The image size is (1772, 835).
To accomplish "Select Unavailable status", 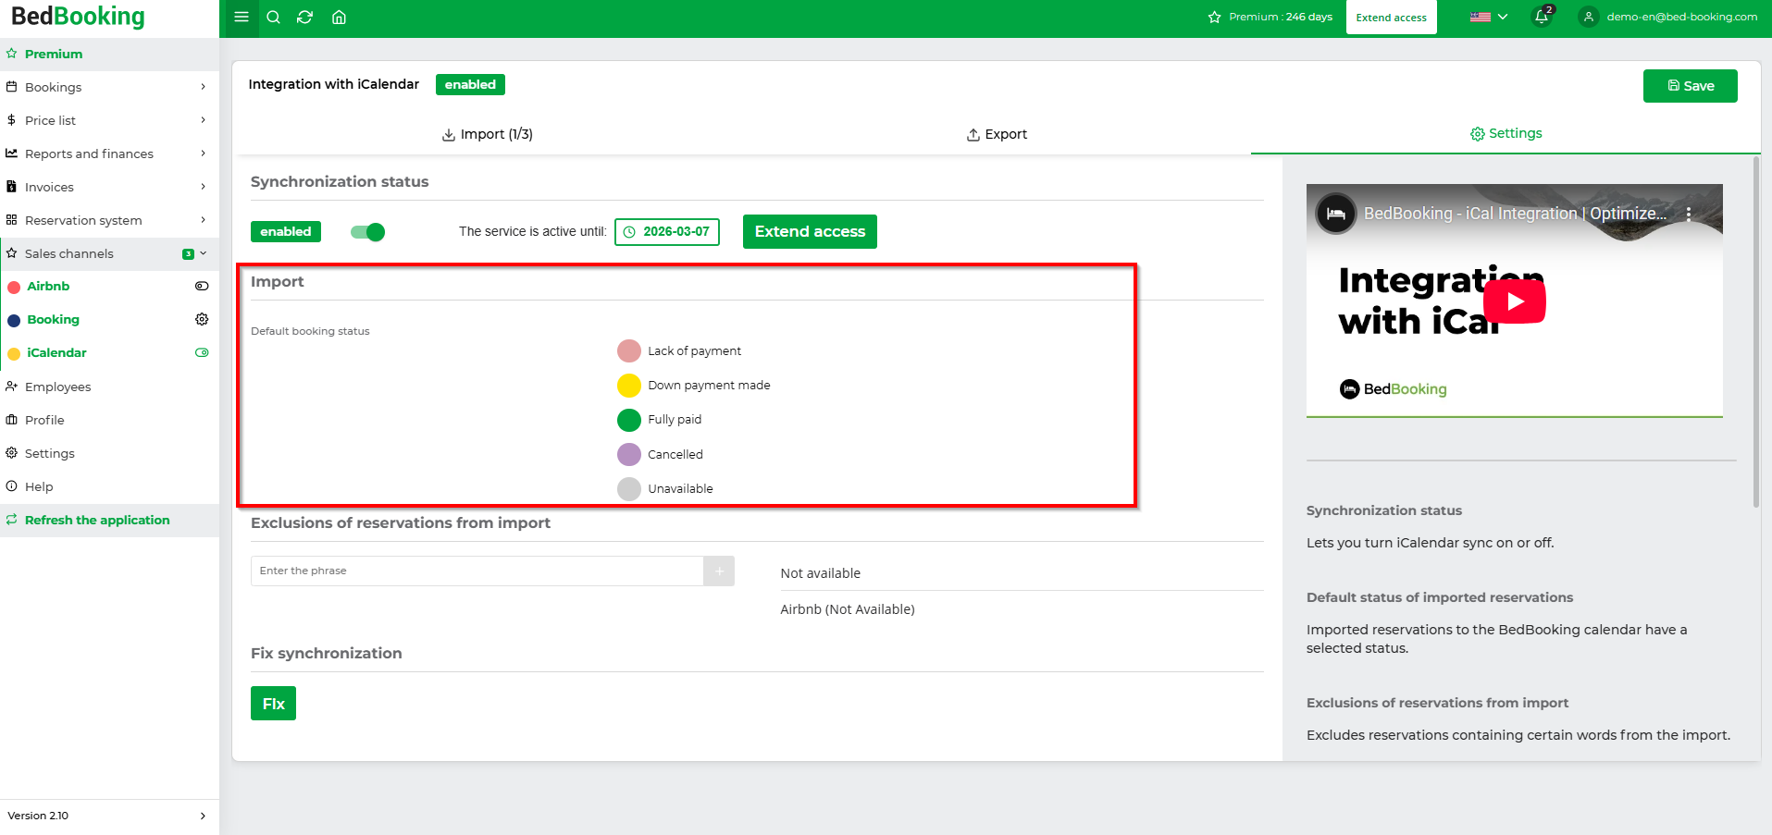I will 629,489.
